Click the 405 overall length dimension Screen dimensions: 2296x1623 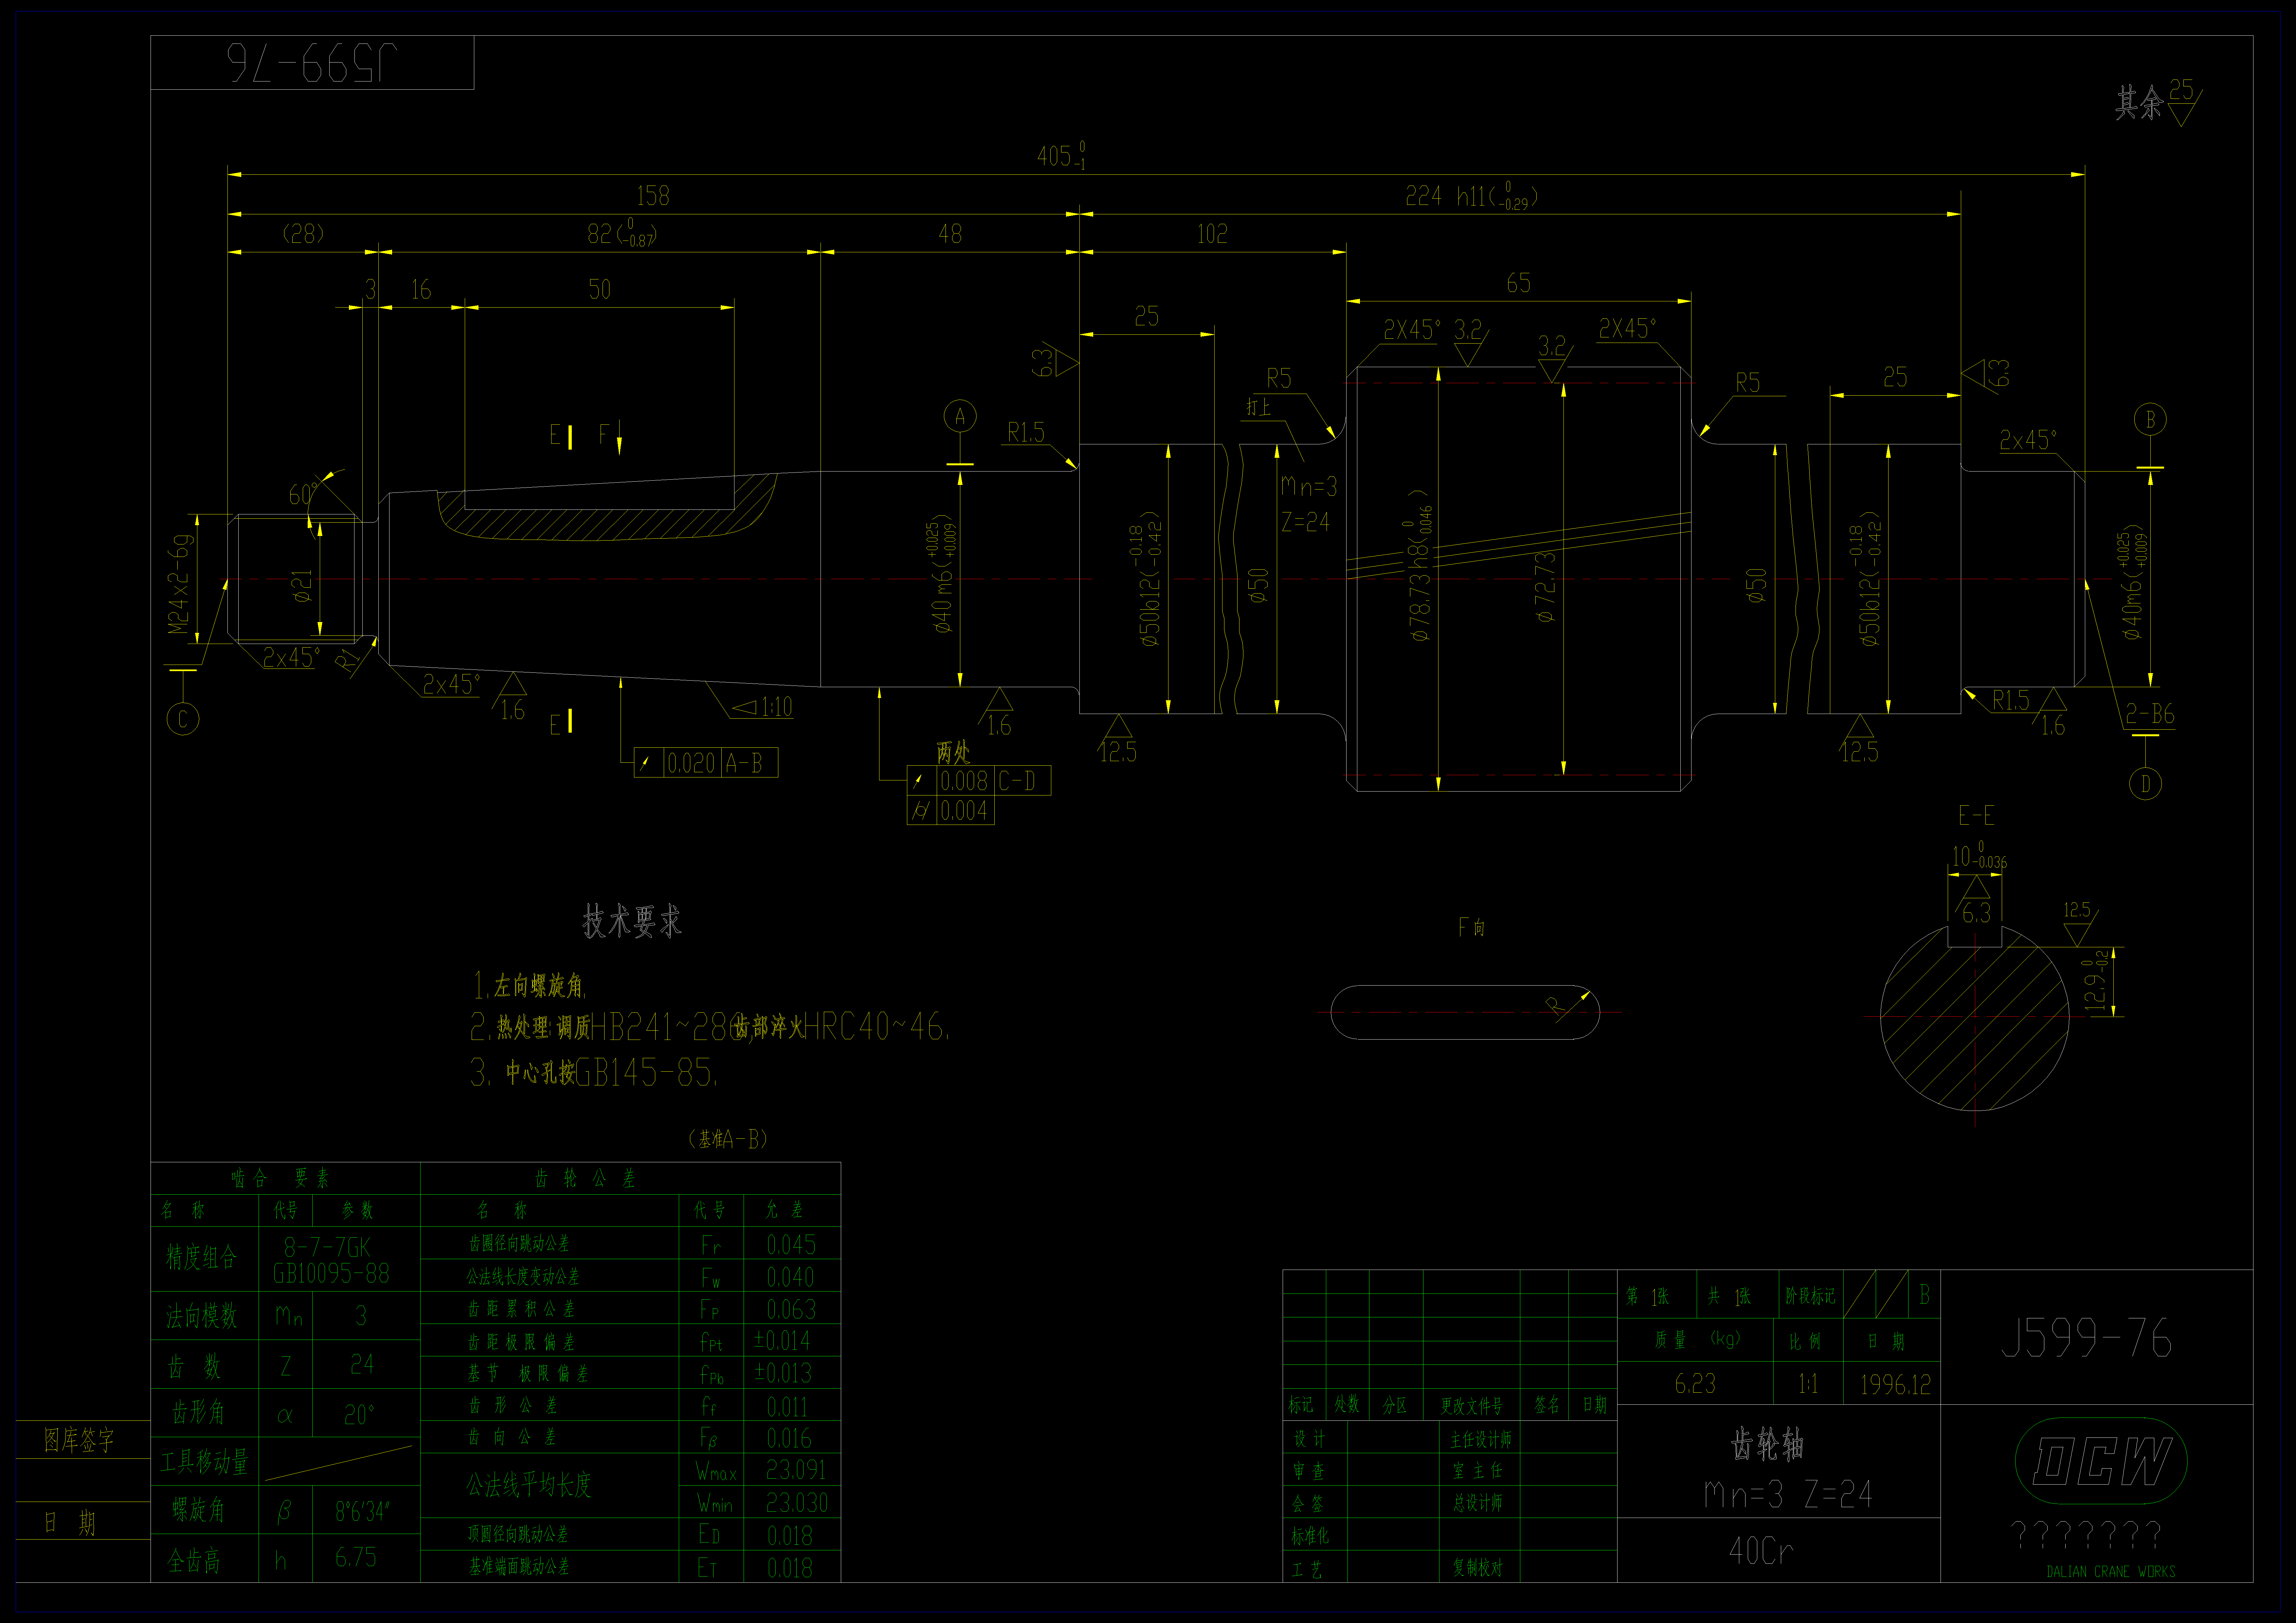coord(1061,156)
